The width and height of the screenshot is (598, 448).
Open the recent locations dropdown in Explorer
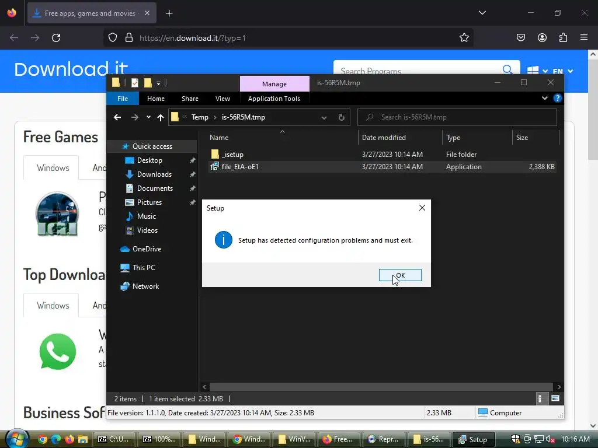click(x=148, y=117)
